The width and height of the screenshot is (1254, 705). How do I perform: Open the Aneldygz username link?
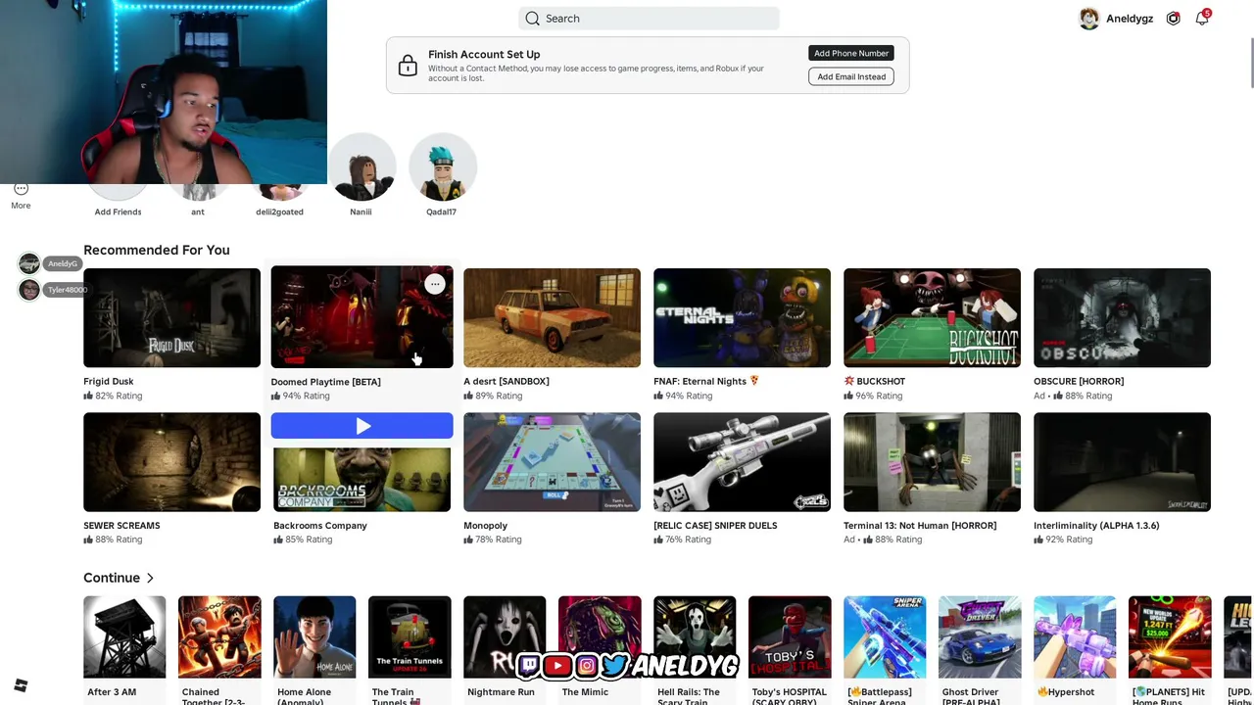tap(1130, 19)
